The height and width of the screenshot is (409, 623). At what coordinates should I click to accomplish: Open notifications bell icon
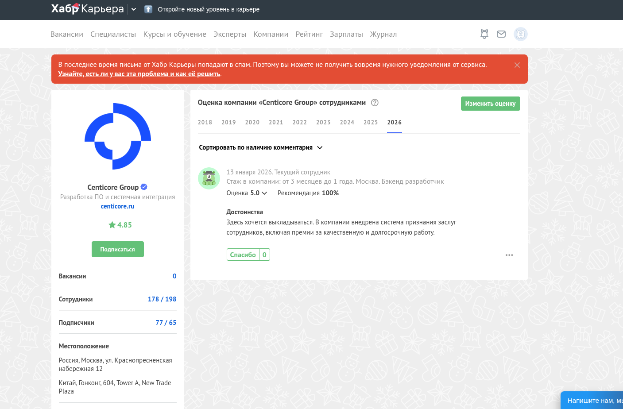(484, 34)
